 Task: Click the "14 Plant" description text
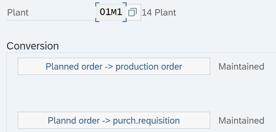click(x=159, y=13)
